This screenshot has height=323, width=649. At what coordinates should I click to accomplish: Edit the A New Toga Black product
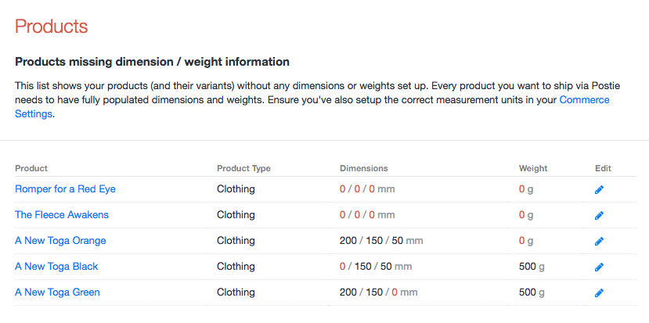[x=599, y=267]
